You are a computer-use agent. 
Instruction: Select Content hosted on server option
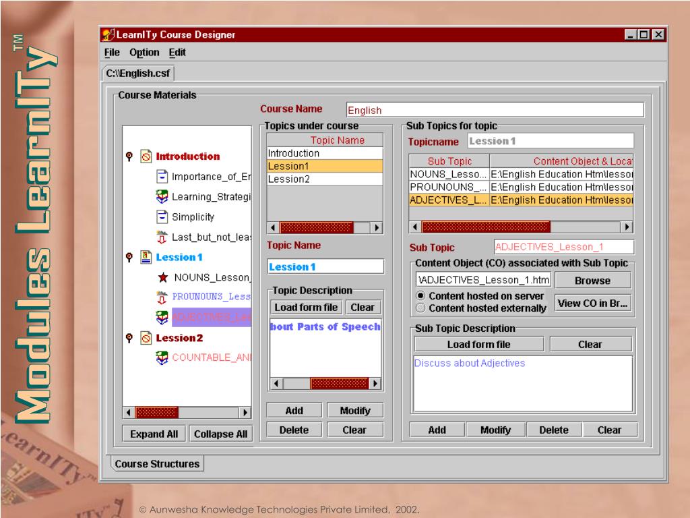(420, 295)
